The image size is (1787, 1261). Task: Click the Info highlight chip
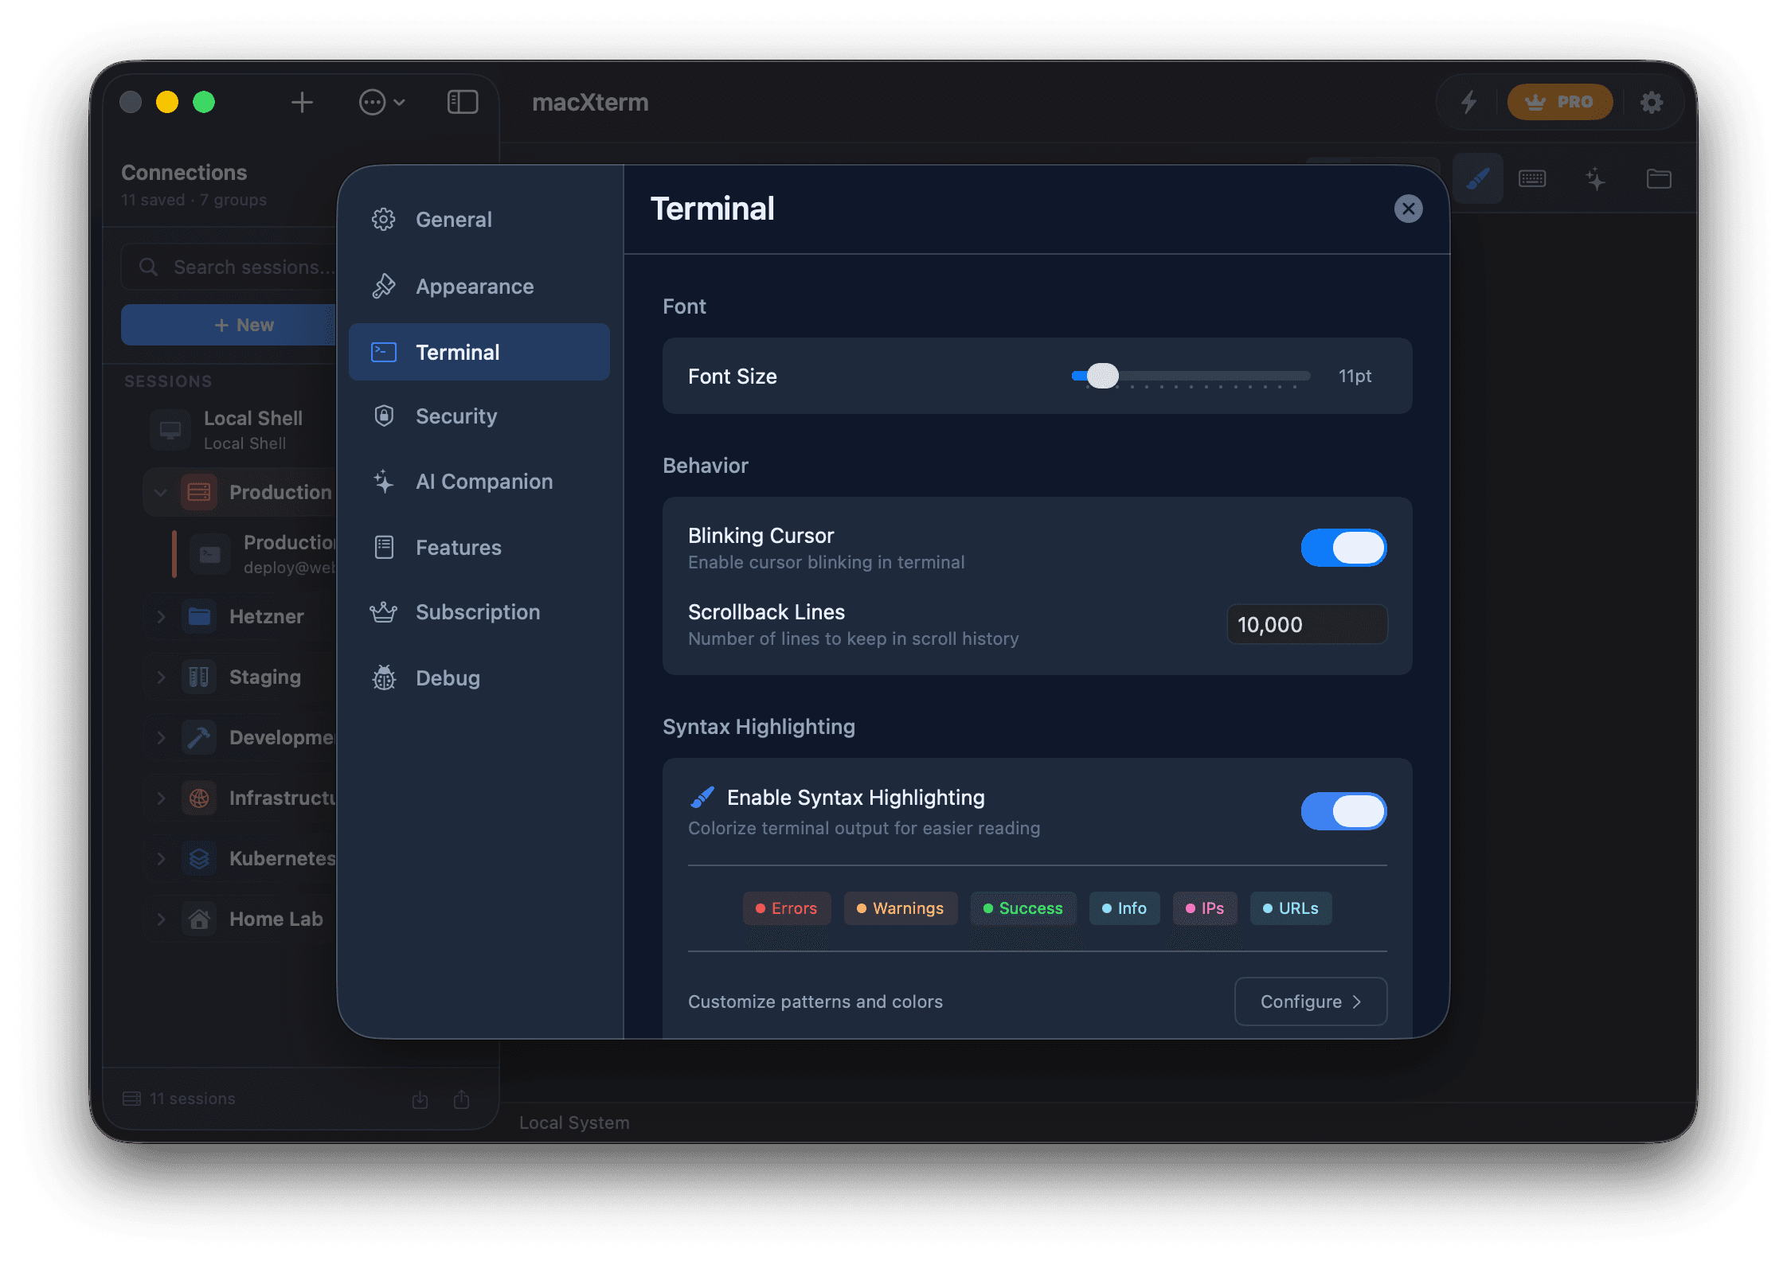(x=1124, y=908)
